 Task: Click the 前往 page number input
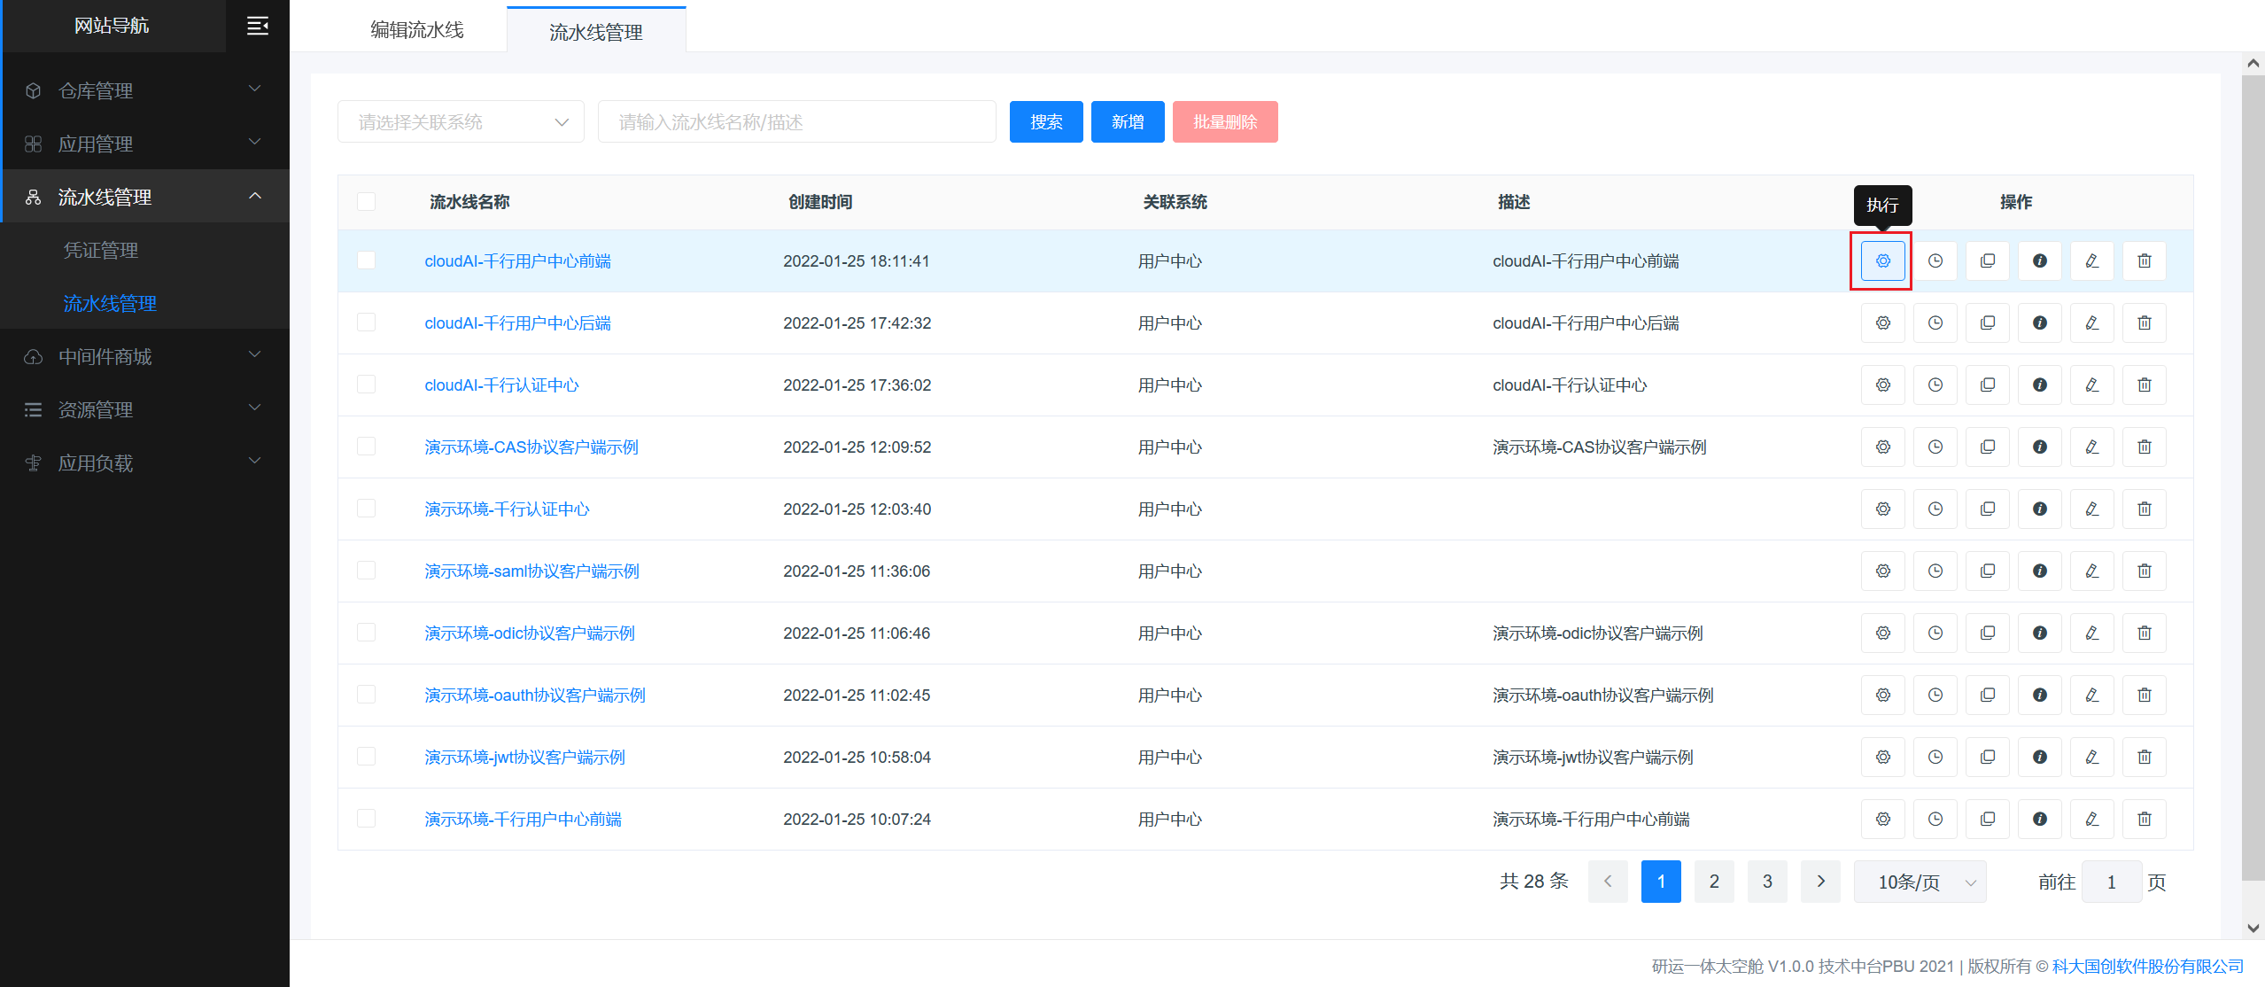tap(2111, 882)
